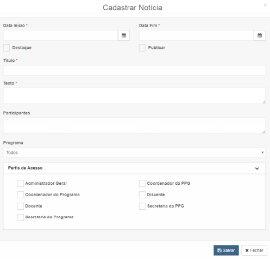Viewport: 270px width, 259px height.
Task: Open the Data Início calendar picker
Action: (124, 35)
